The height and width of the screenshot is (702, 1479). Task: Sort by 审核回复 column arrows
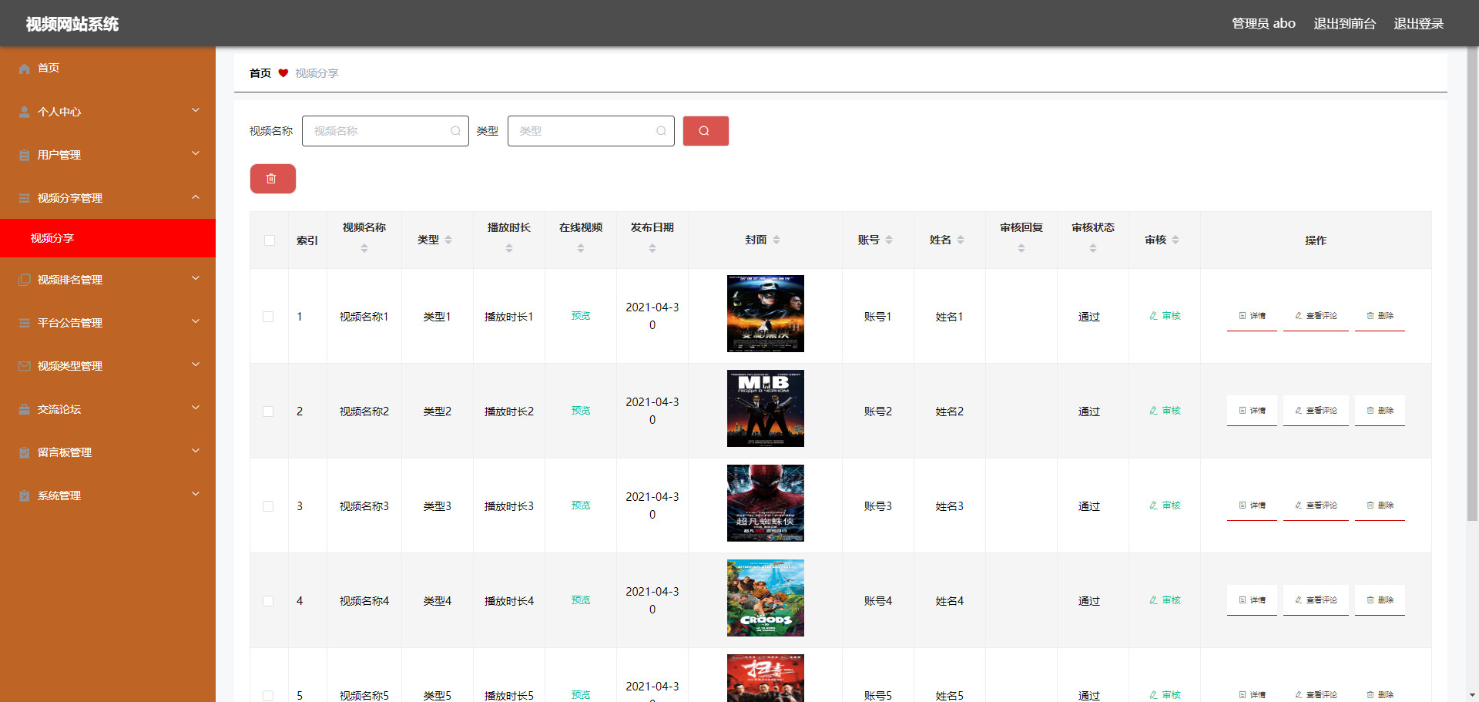click(1021, 248)
